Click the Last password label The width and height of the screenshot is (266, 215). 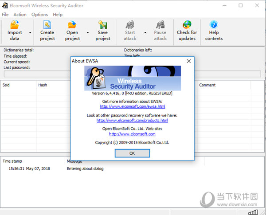point(17,67)
